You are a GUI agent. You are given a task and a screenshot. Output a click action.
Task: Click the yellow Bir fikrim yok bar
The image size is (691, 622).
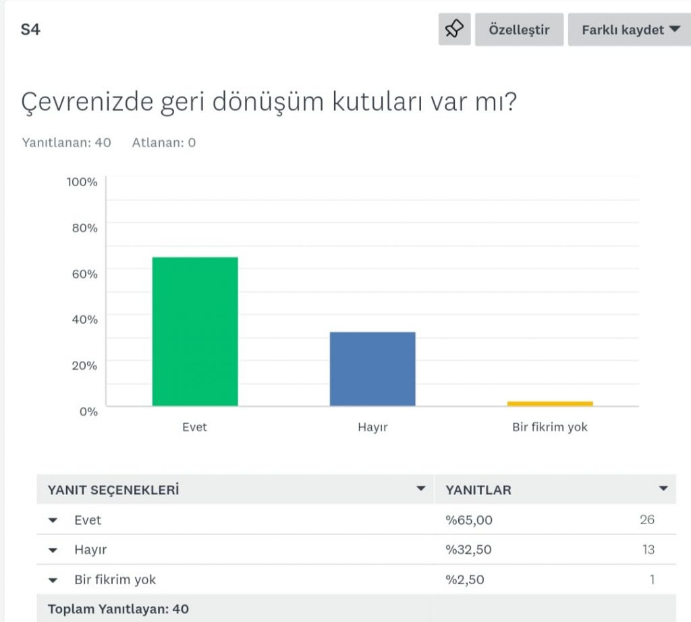tap(550, 403)
